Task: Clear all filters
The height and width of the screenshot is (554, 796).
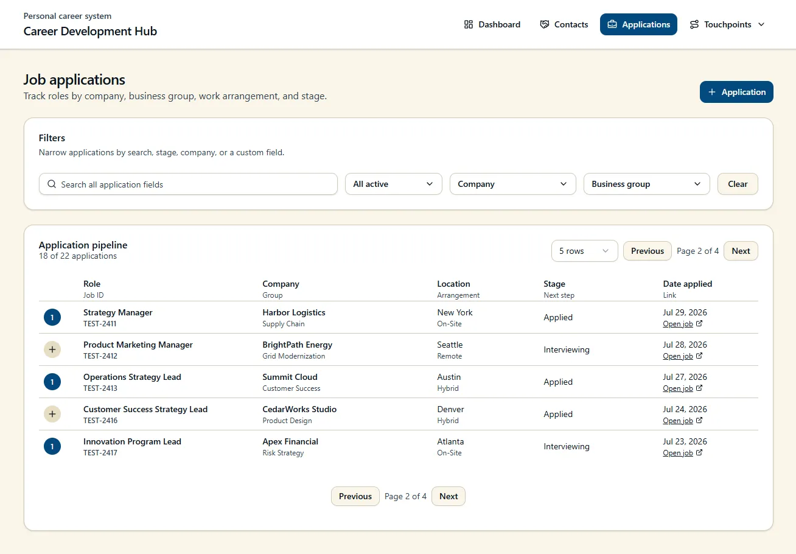Action: click(x=738, y=184)
